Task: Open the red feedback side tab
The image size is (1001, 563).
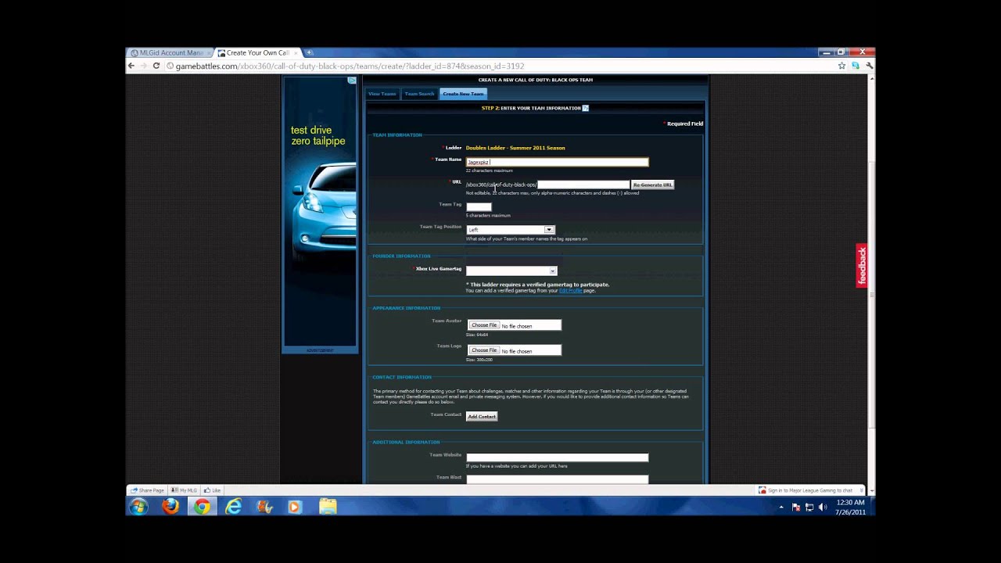Action: pyautogui.click(x=862, y=266)
